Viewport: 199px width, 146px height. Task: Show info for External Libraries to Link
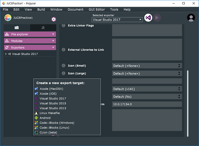[64, 50]
